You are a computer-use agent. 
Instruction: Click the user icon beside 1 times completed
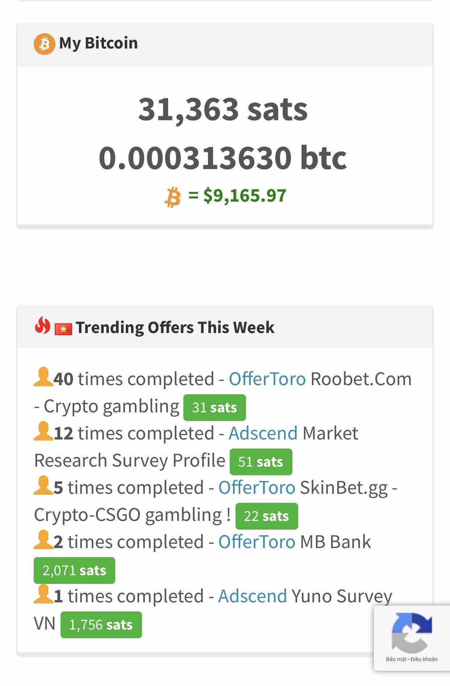click(x=43, y=594)
